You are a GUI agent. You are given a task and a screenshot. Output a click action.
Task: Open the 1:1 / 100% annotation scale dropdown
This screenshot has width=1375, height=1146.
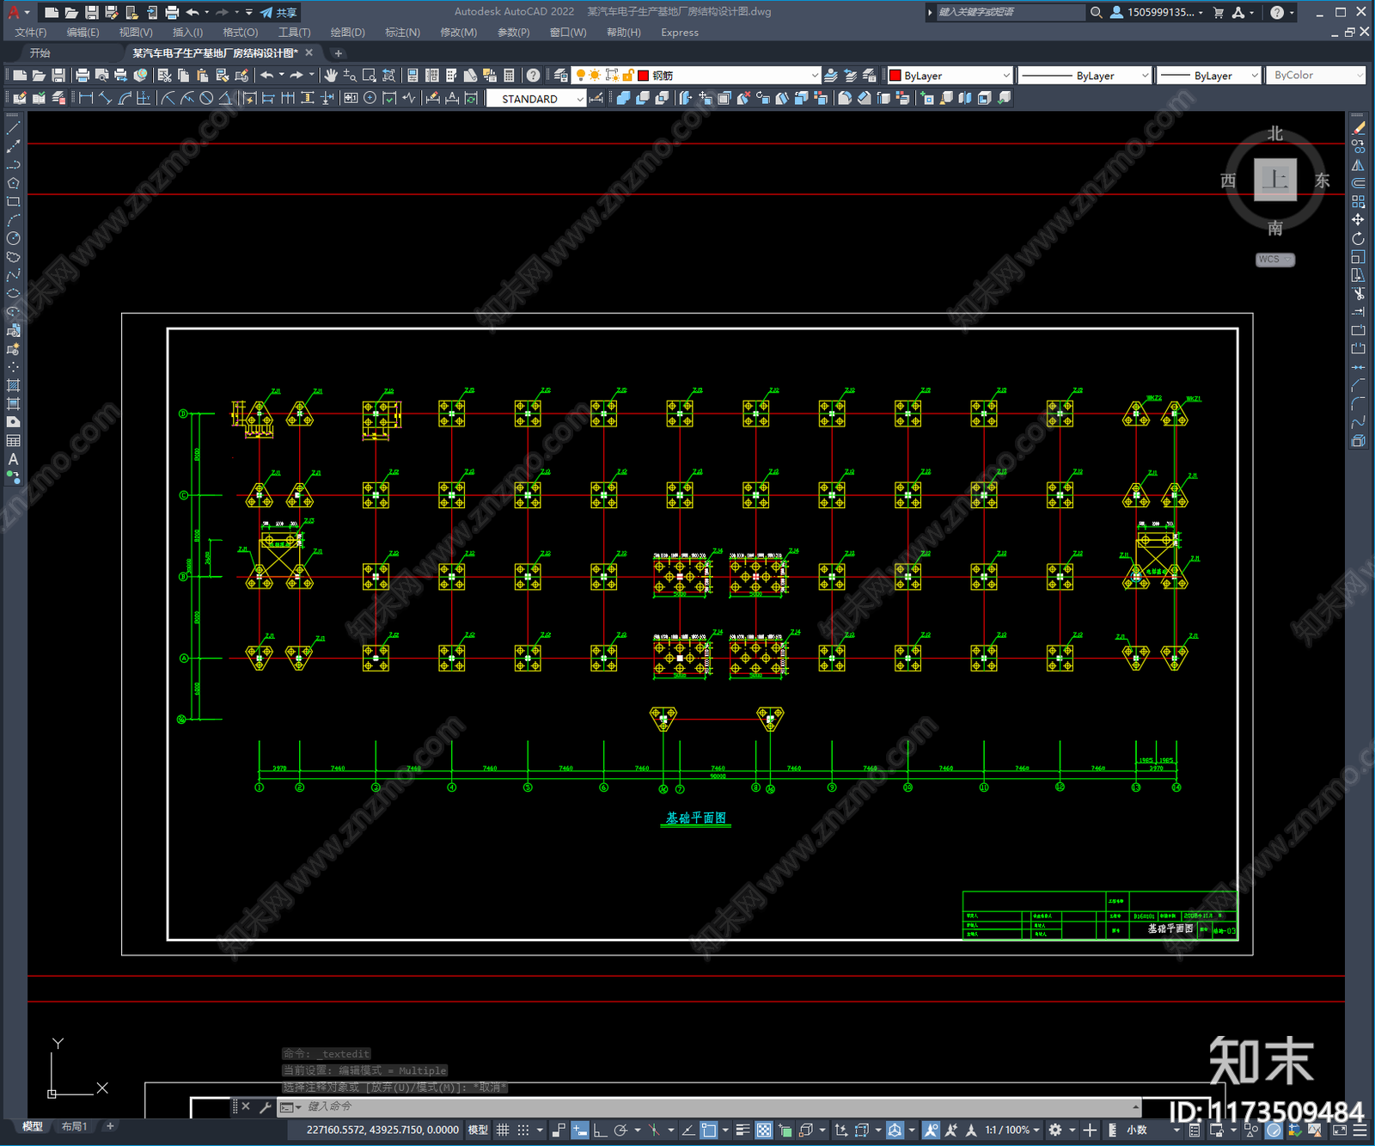click(x=1011, y=1130)
